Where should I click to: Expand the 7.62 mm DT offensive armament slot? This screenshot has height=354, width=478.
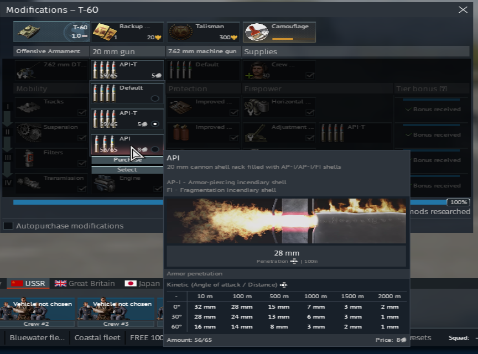pyautogui.click(x=51, y=70)
